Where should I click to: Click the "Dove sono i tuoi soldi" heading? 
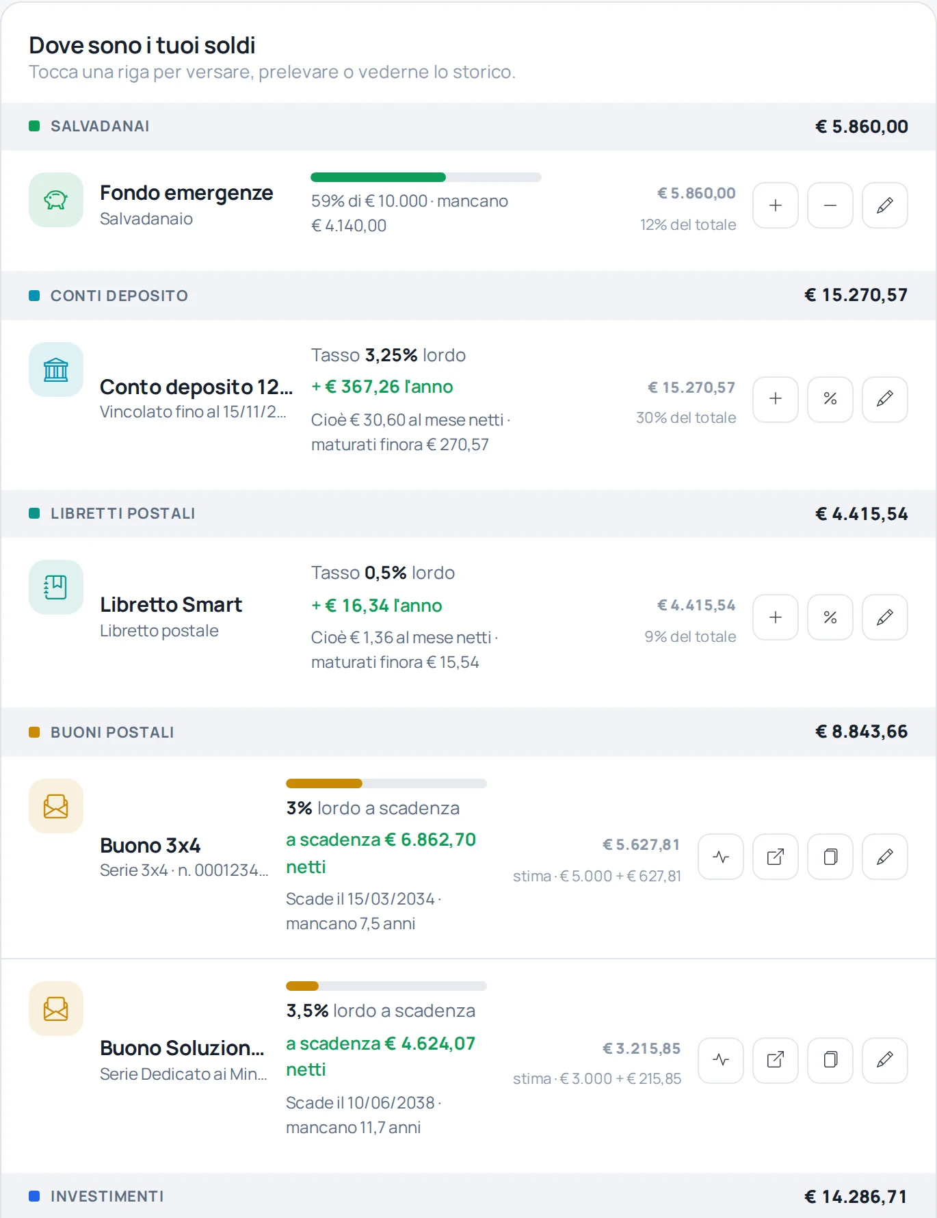pos(142,45)
